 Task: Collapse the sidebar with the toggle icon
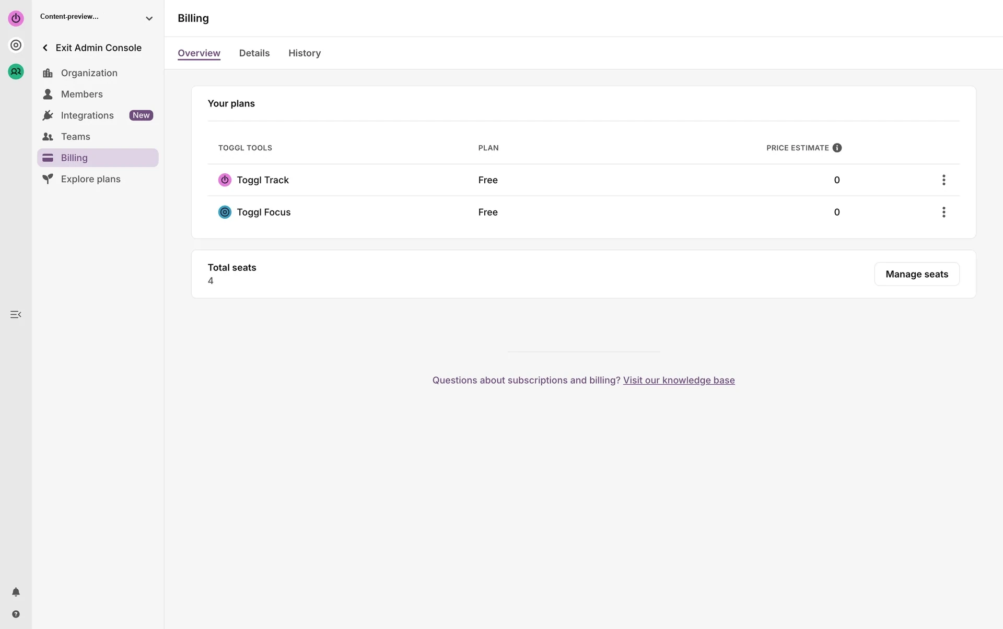16,314
